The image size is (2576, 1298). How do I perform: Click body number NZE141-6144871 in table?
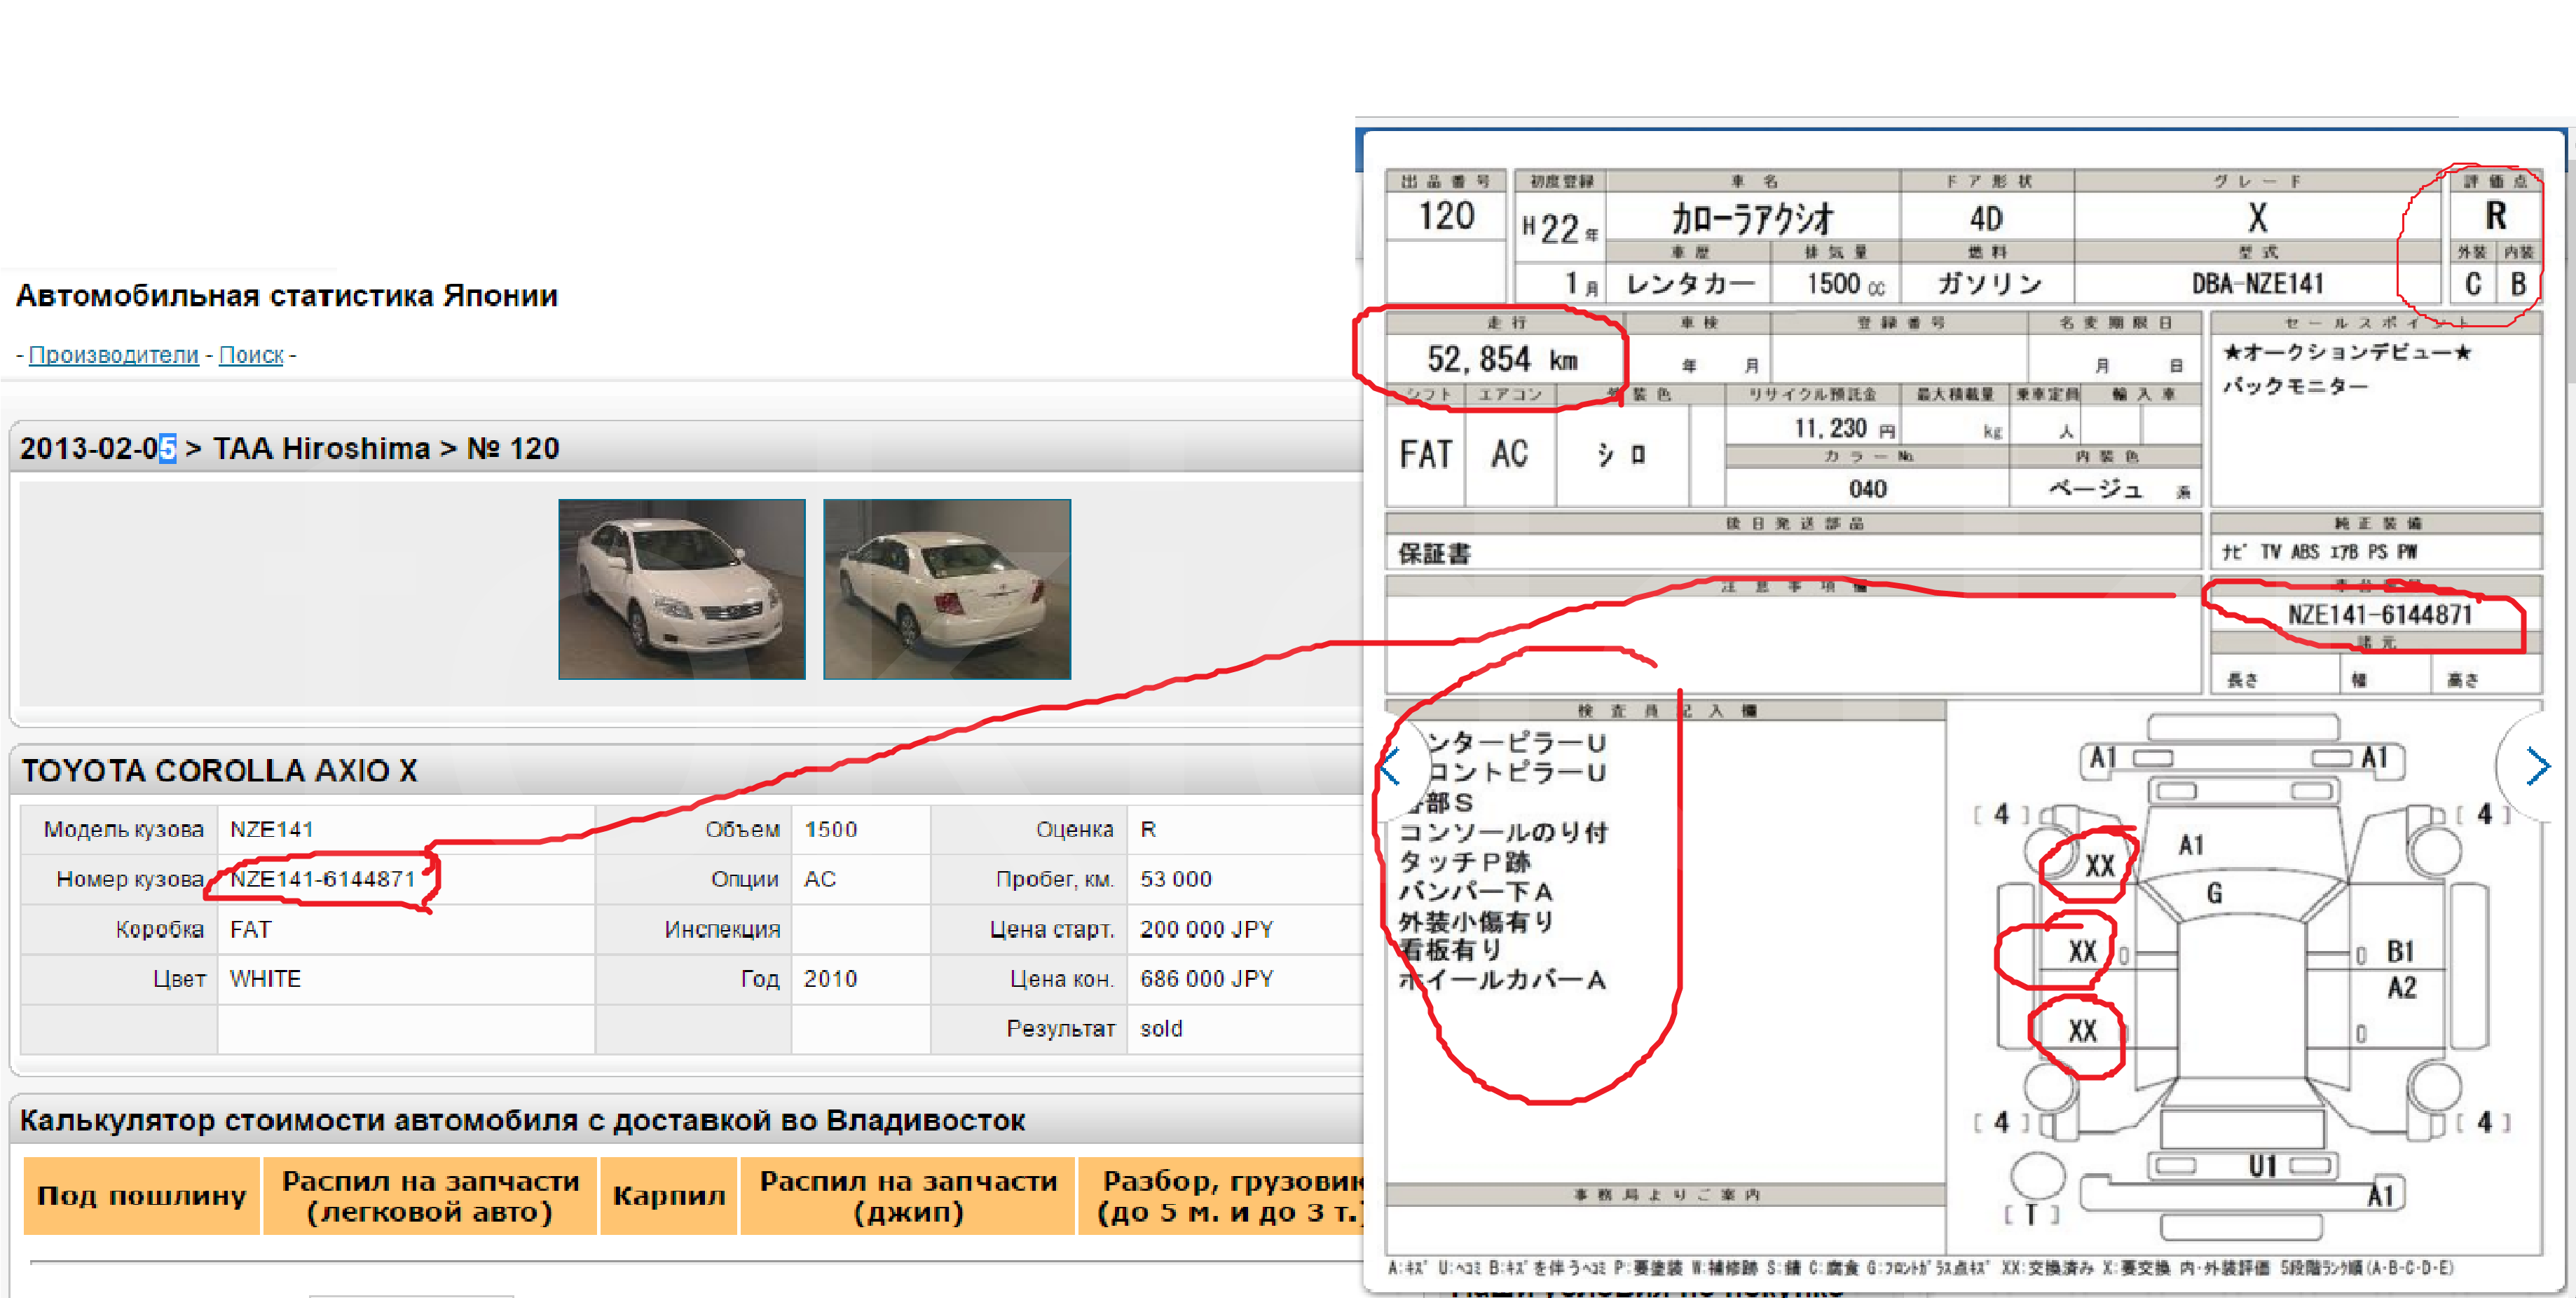point(322,879)
